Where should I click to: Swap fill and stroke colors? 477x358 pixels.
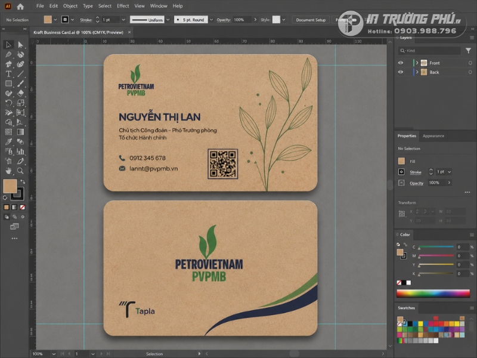click(23, 182)
